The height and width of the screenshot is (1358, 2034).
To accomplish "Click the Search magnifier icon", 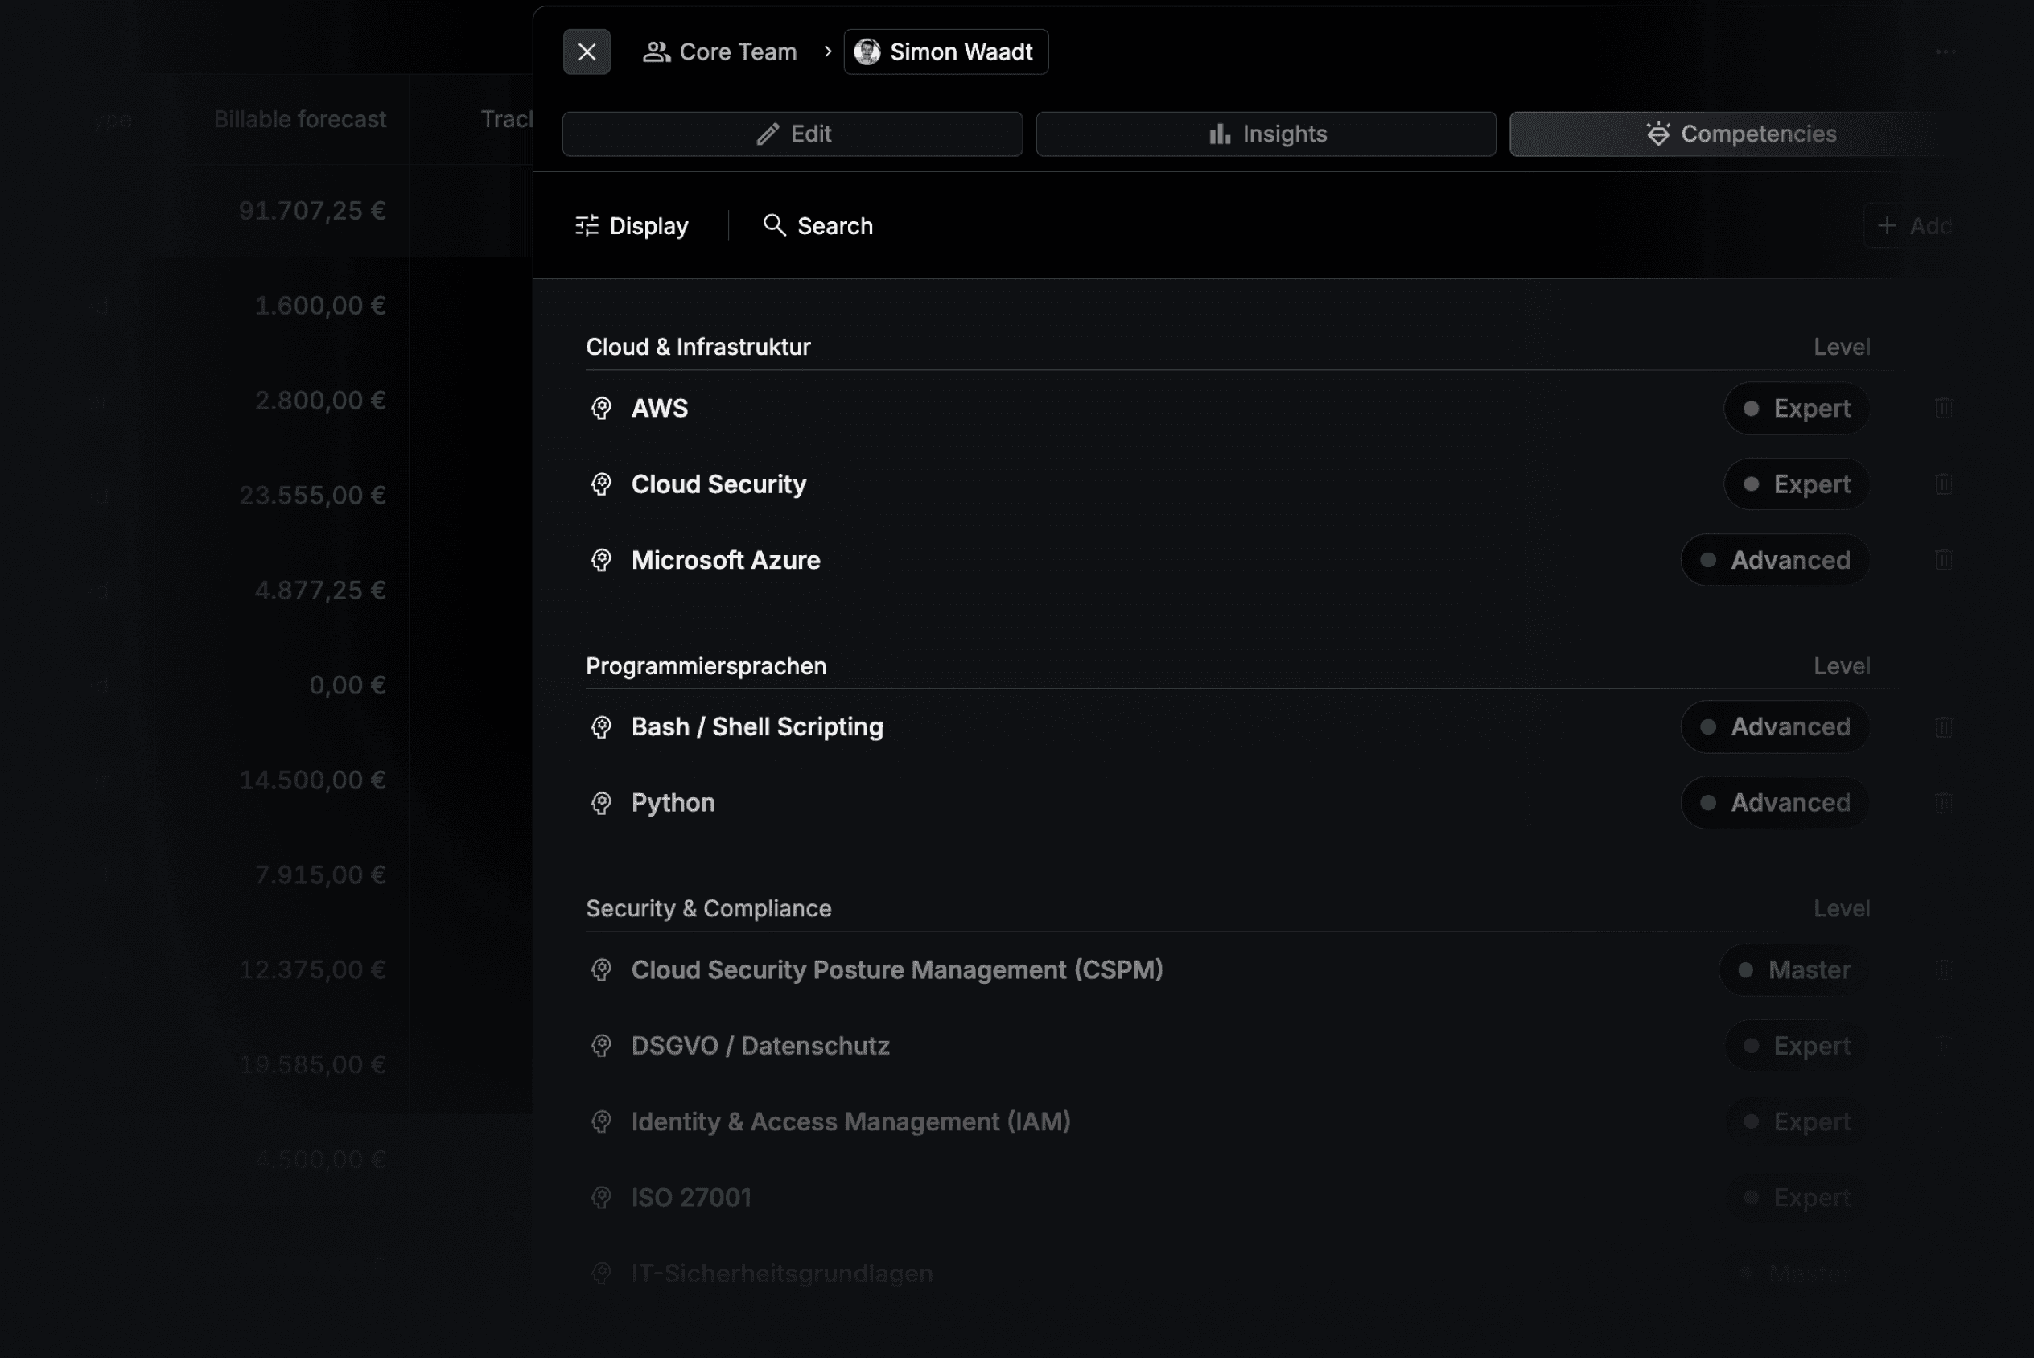I will point(774,226).
